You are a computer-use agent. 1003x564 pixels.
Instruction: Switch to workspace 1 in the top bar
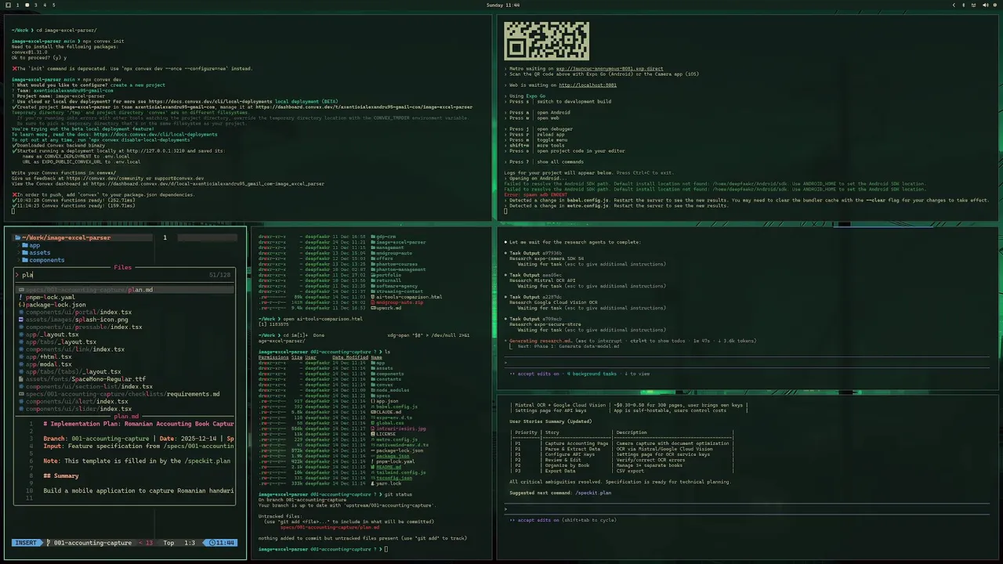17,5
